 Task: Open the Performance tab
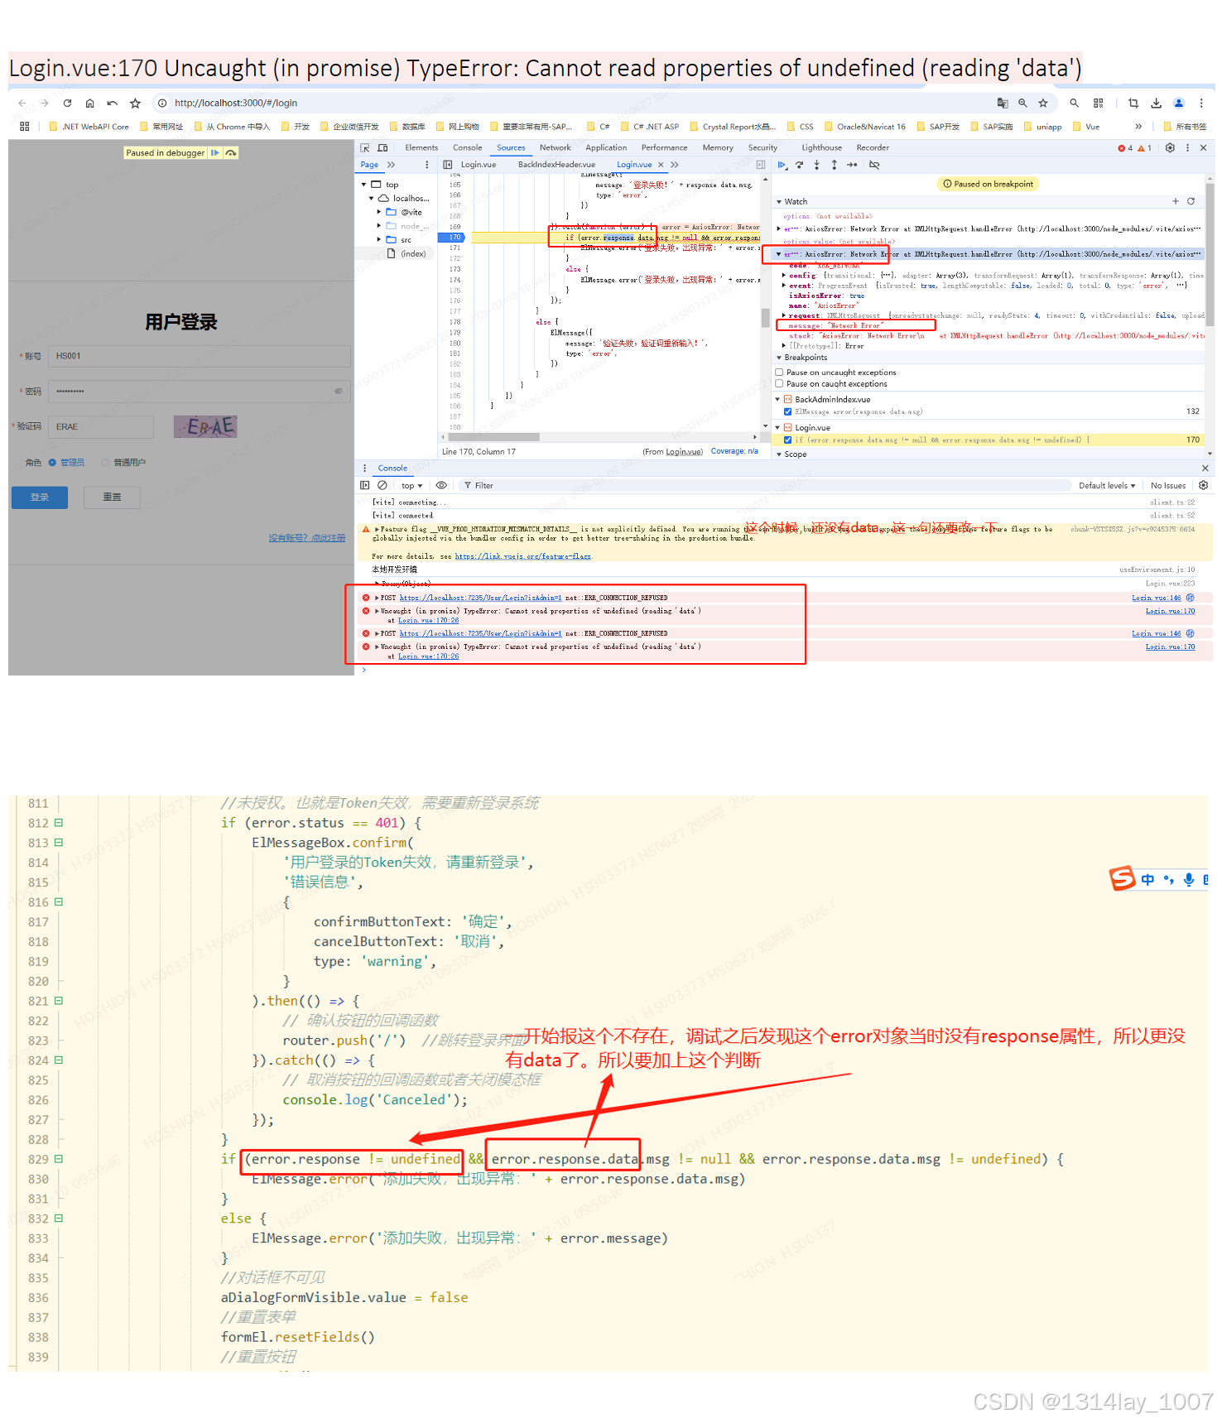(664, 147)
